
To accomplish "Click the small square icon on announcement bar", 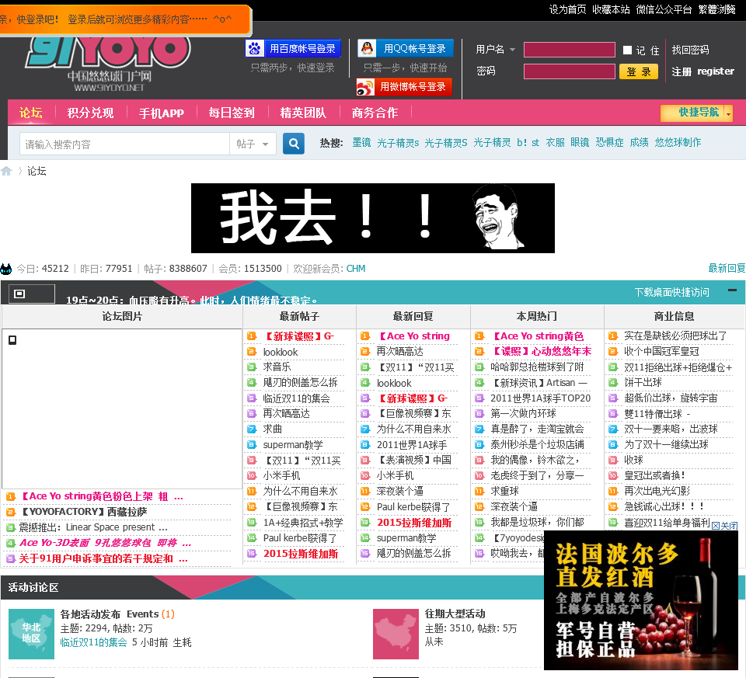I will (x=19, y=294).
